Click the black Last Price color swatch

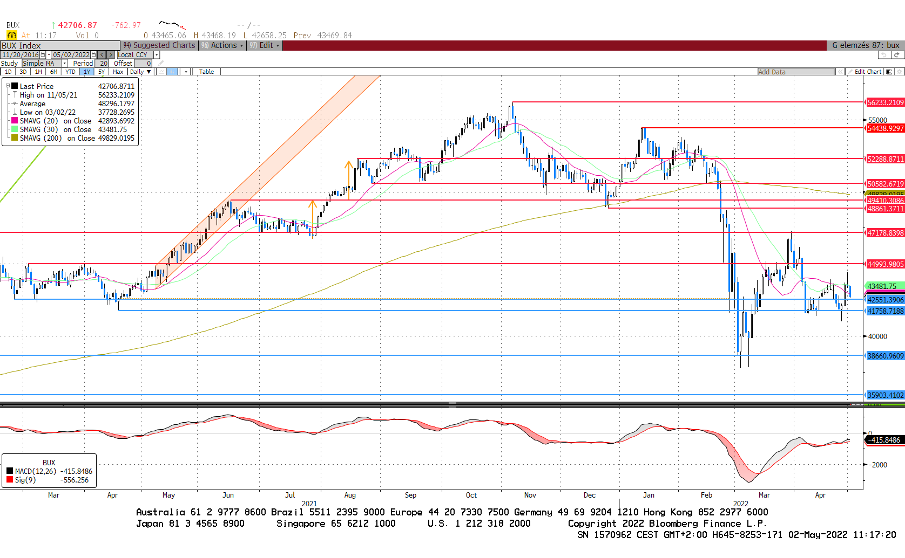click(x=15, y=86)
